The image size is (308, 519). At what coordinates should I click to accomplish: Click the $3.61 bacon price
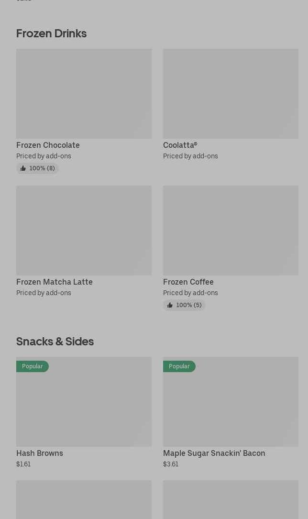(171, 464)
